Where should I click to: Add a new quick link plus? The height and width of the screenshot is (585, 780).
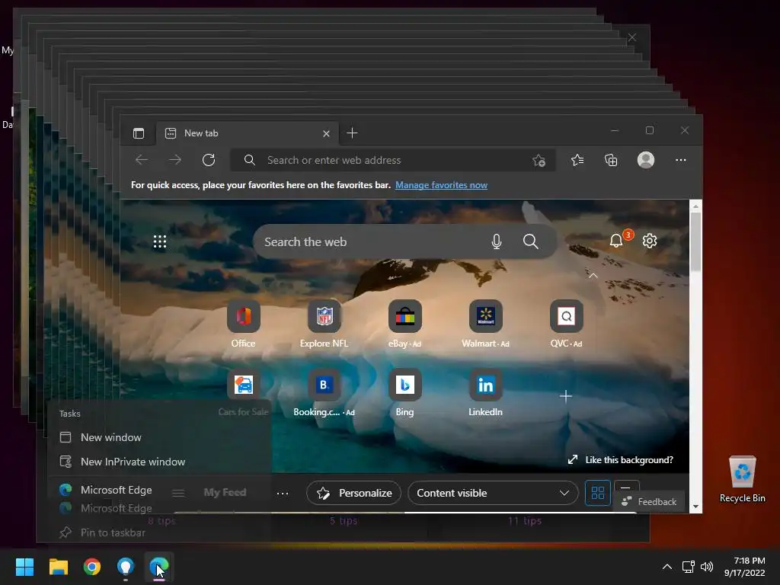click(x=566, y=396)
